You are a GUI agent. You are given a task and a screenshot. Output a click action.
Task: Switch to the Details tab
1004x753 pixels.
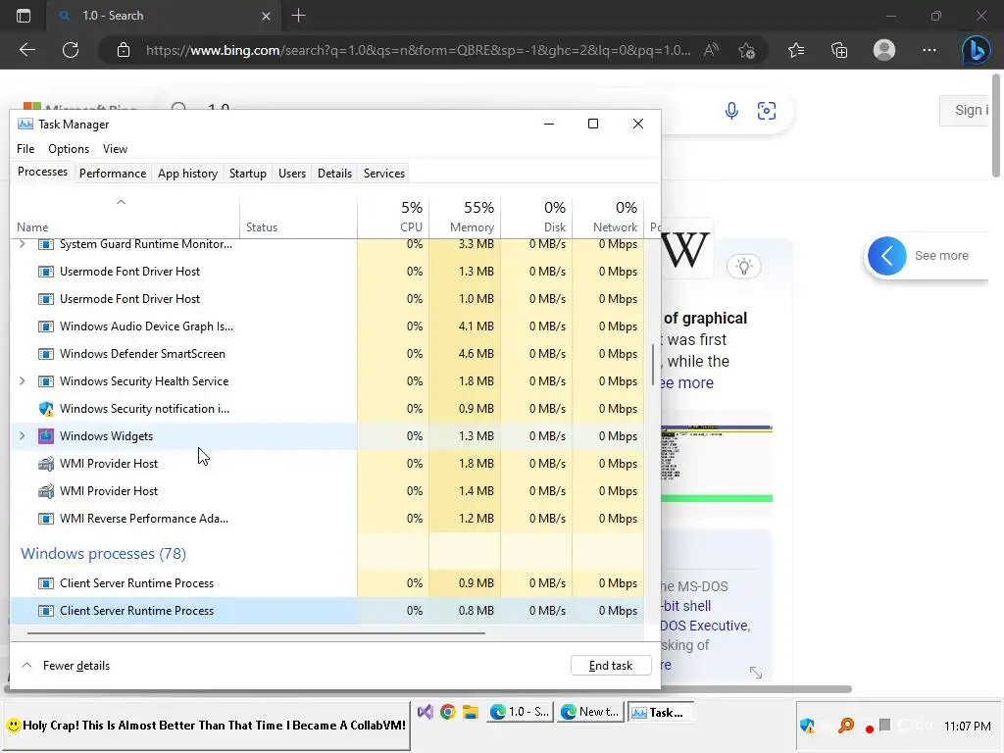point(335,174)
